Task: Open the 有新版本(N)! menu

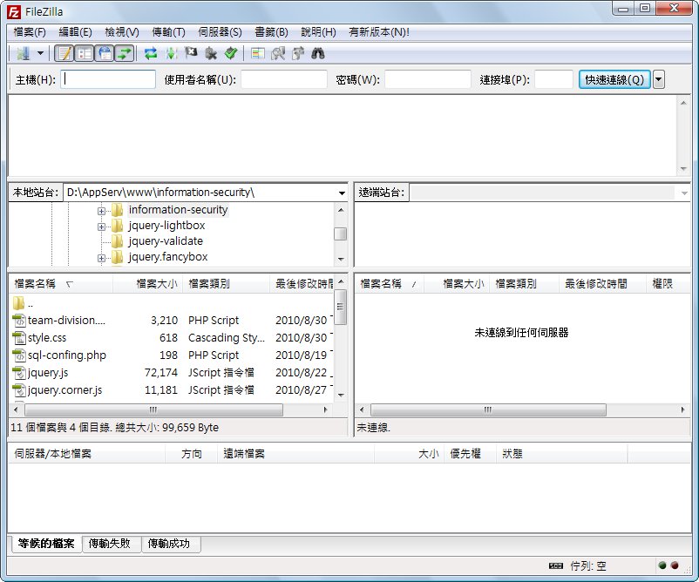Action: click(x=379, y=32)
